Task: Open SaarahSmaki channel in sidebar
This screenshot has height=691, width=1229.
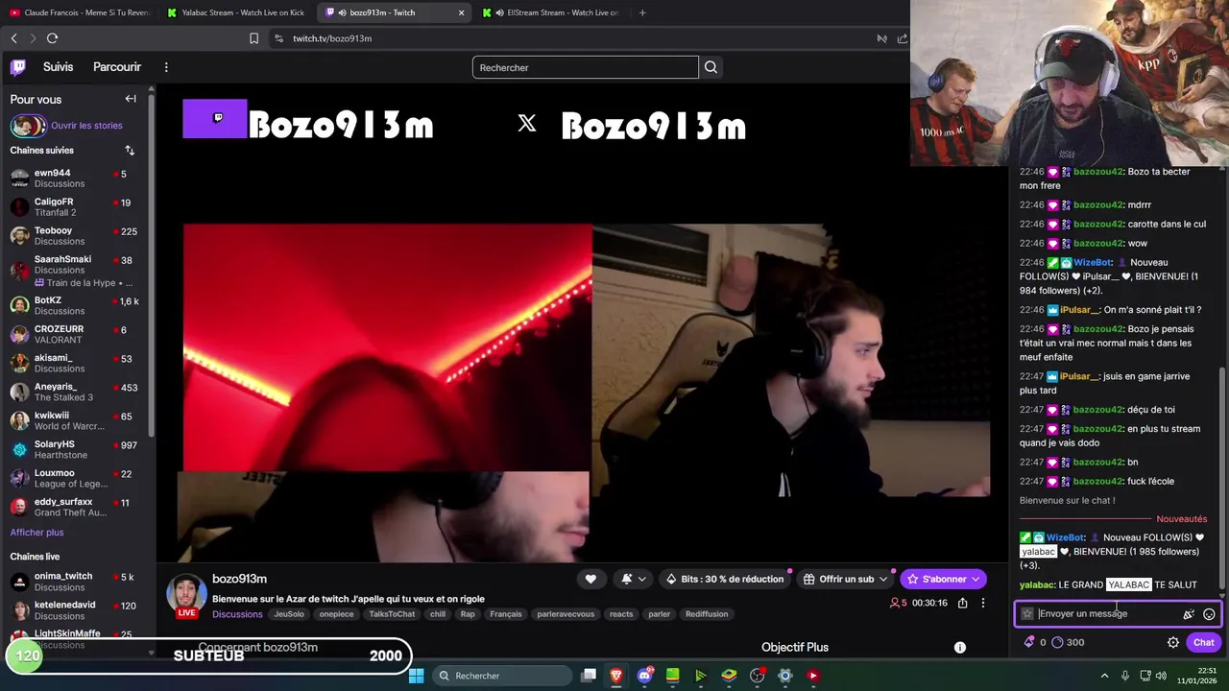Action: (77, 271)
